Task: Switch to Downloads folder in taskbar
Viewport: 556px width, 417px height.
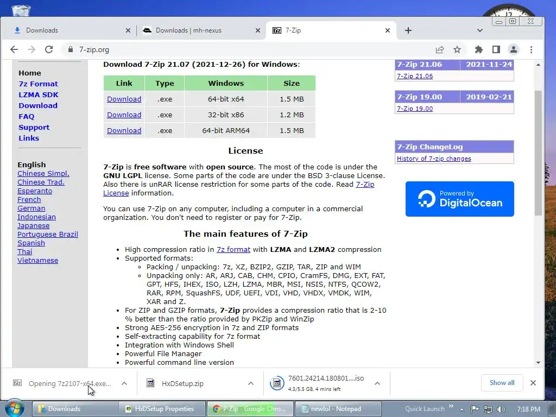Action: click(x=75, y=409)
